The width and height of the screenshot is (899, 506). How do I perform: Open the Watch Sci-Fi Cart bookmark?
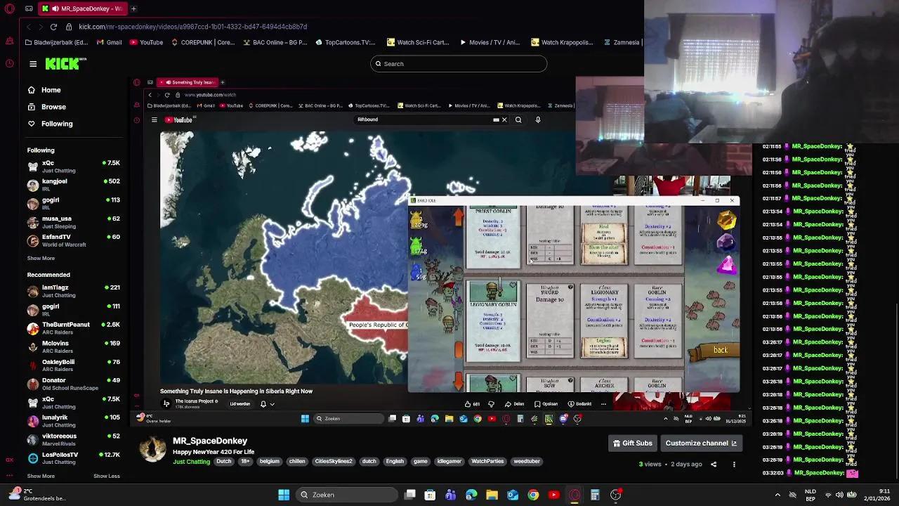(418, 42)
